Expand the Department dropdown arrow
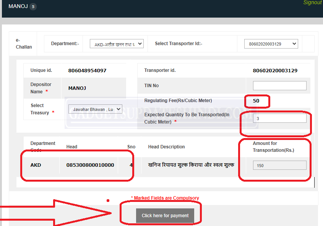Image resolution: width=323 pixels, height=226 pixels. [140, 43]
